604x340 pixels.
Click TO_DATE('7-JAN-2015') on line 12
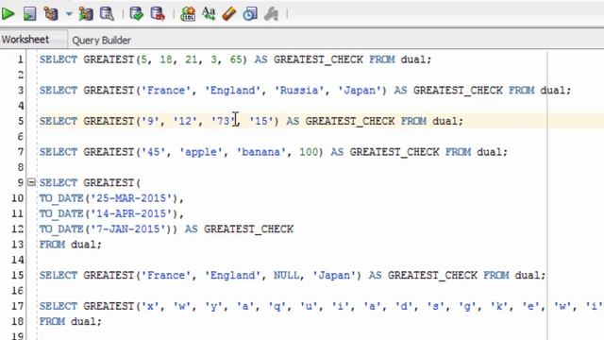pyautogui.click(x=106, y=229)
